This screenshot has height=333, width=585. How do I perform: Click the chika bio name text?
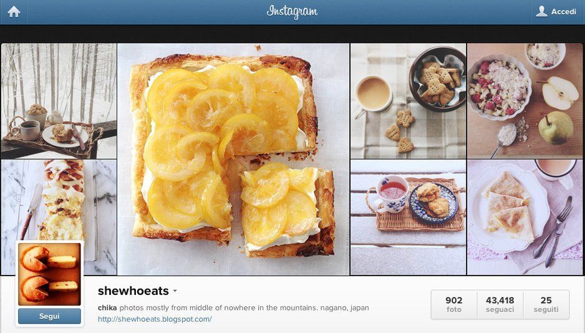click(x=107, y=308)
